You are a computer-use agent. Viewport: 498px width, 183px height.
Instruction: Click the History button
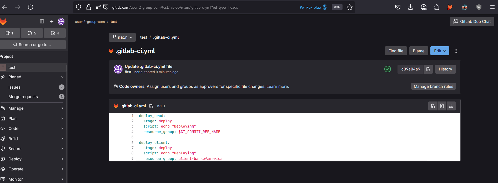(445, 69)
